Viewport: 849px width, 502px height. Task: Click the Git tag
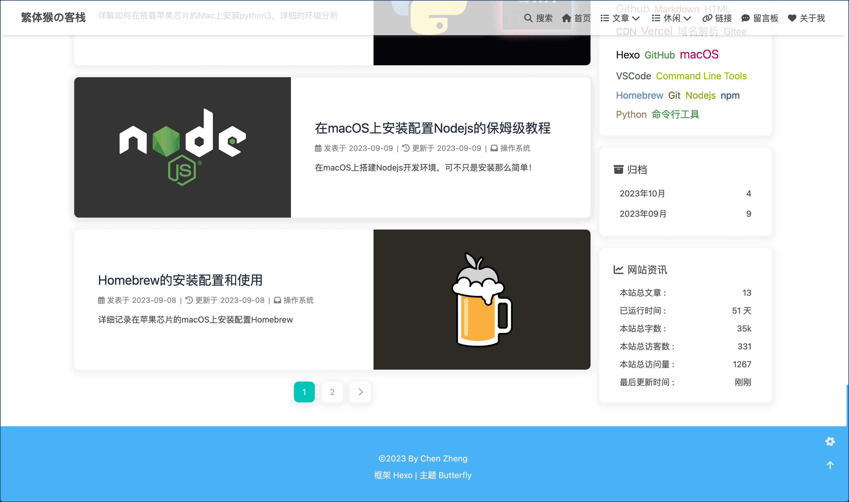674,95
